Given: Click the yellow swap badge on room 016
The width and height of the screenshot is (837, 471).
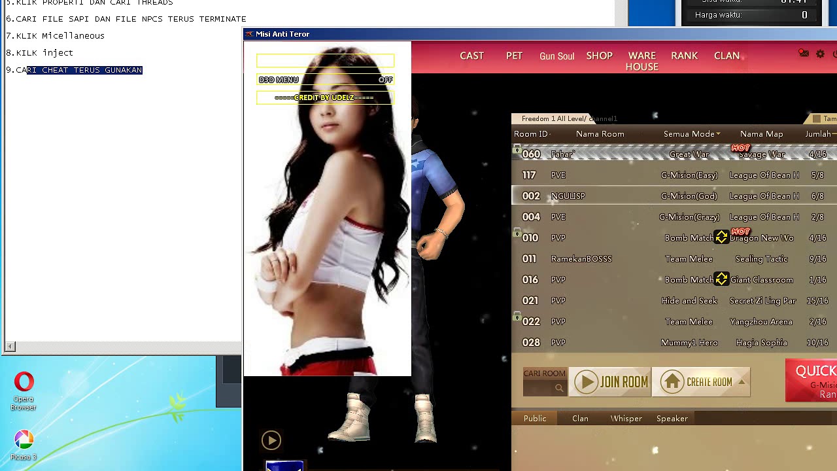Looking at the screenshot, I should pyautogui.click(x=721, y=279).
